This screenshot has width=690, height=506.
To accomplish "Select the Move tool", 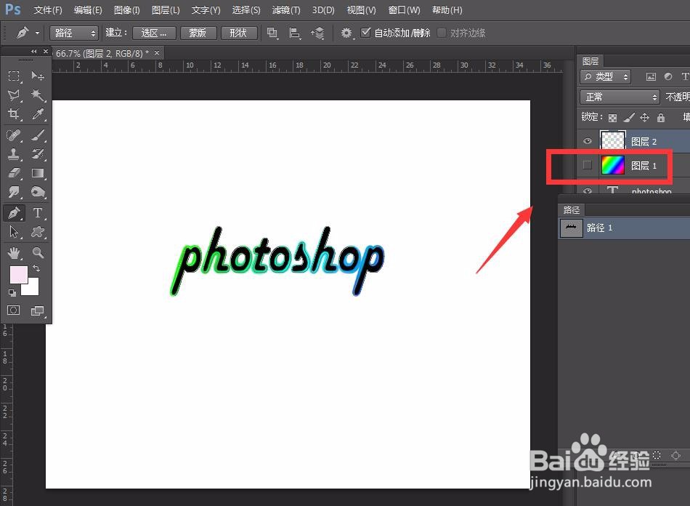I will tap(37, 76).
